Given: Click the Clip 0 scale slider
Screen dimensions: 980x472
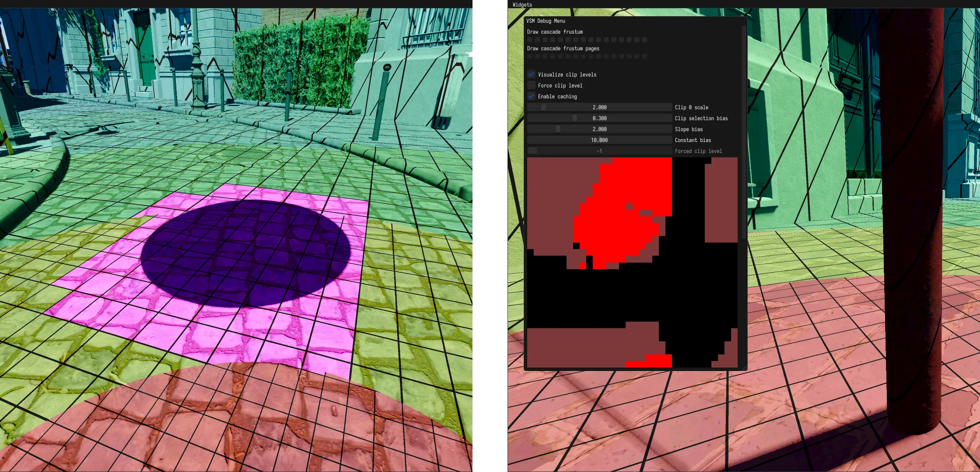Looking at the screenshot, I should click(599, 107).
